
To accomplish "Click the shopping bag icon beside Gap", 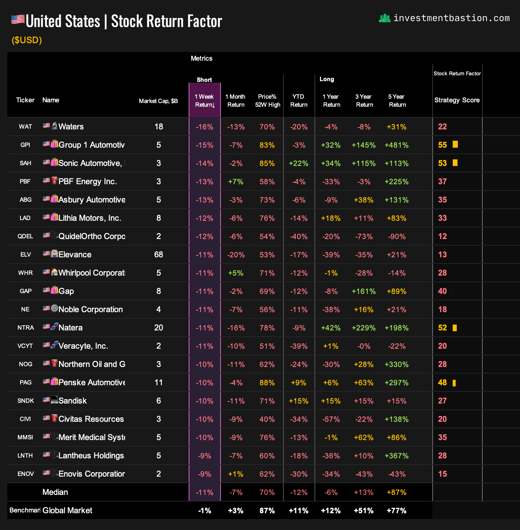I will click(54, 290).
